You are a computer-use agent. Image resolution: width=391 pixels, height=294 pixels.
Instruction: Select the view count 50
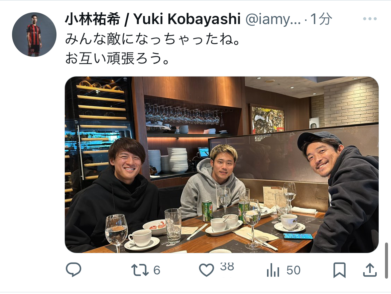pyautogui.click(x=293, y=270)
